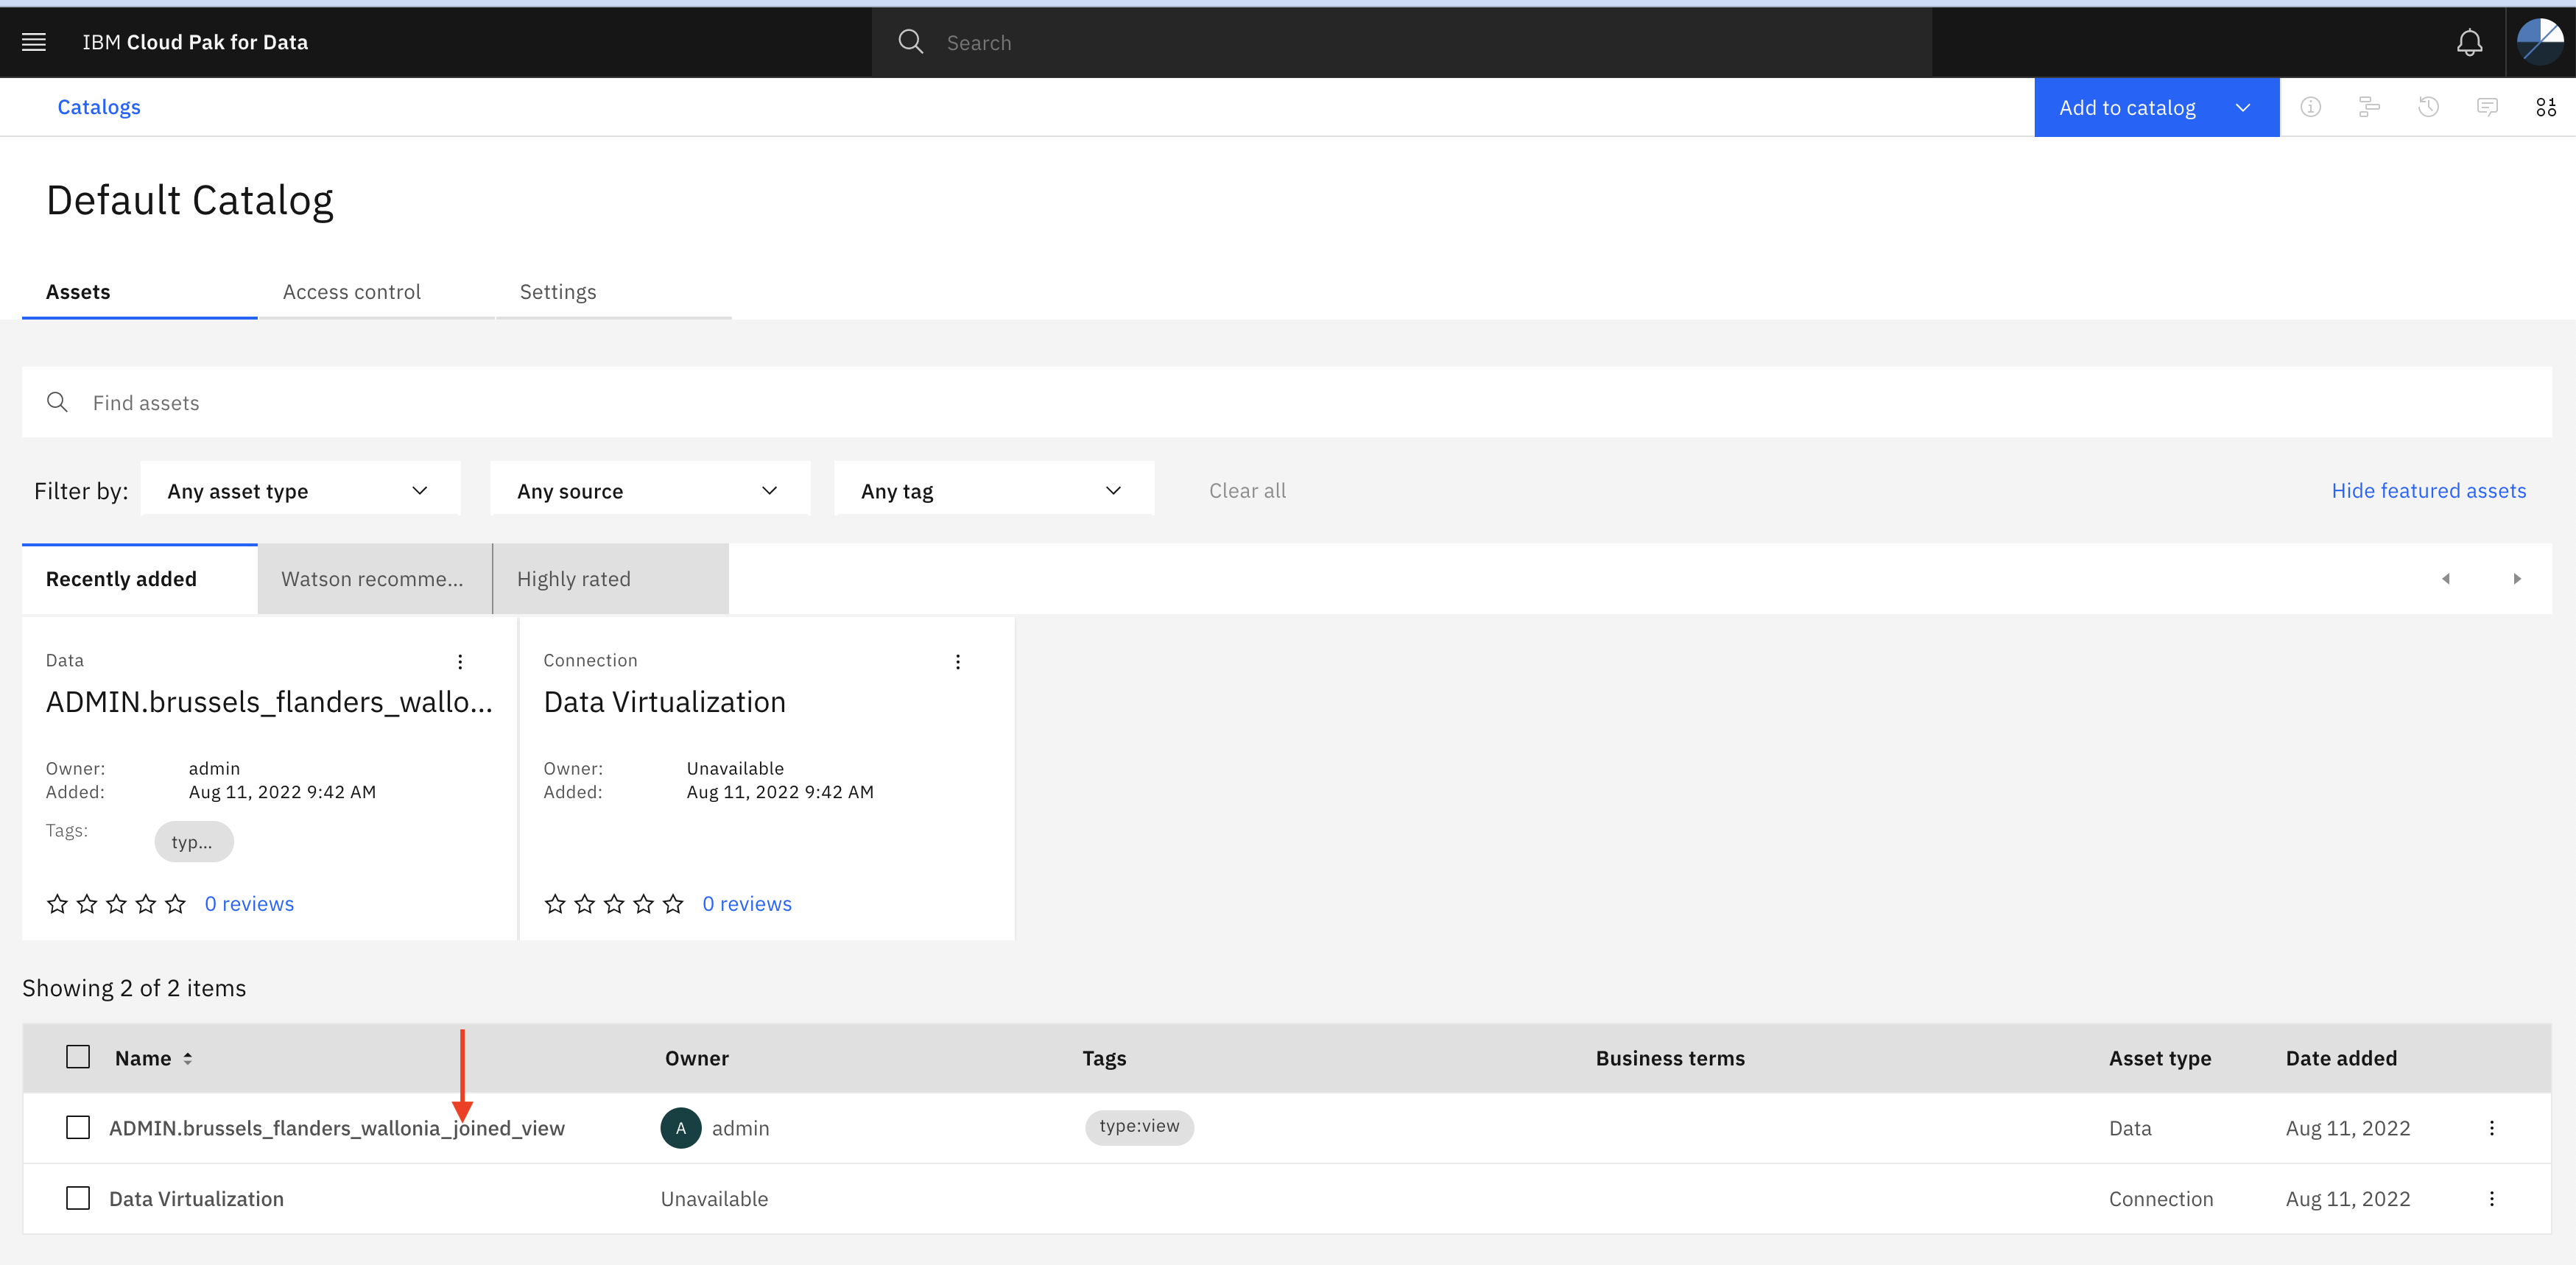The width and height of the screenshot is (2576, 1265).
Task: Open the activity history icon
Action: [x=2428, y=107]
